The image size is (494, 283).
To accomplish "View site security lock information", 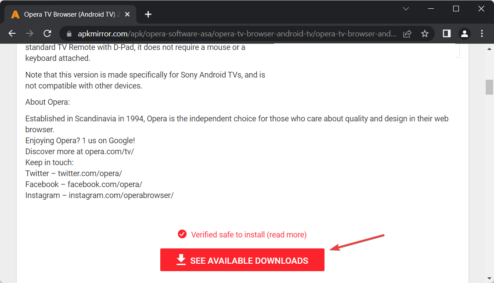I will pyautogui.click(x=69, y=34).
